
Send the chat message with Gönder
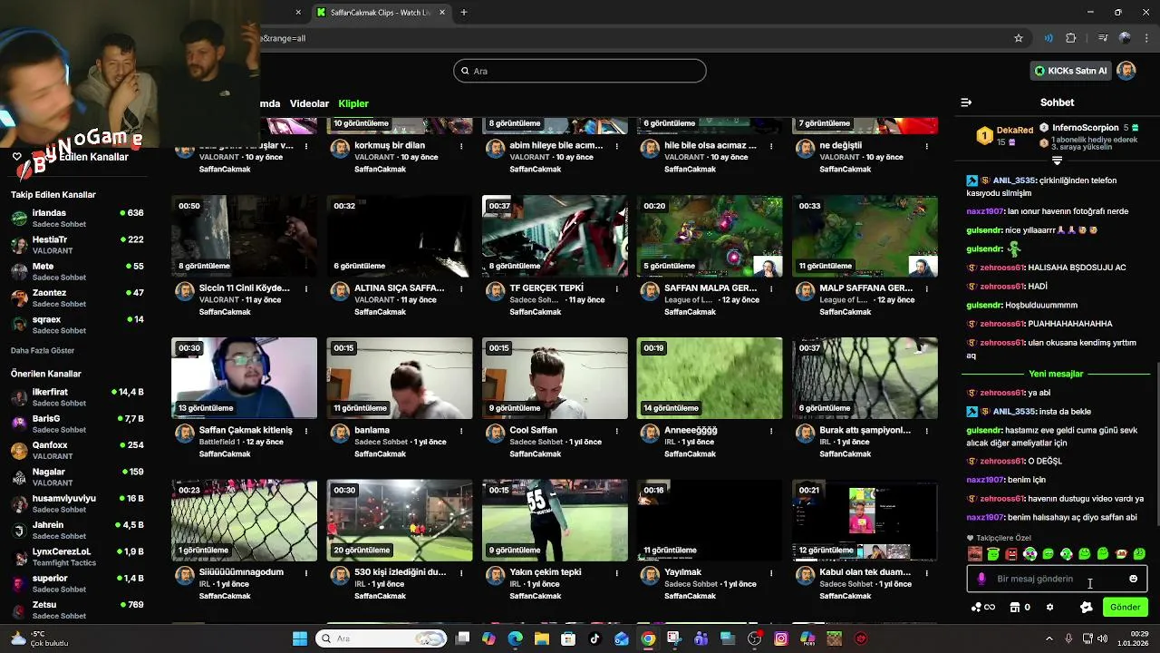click(x=1125, y=607)
